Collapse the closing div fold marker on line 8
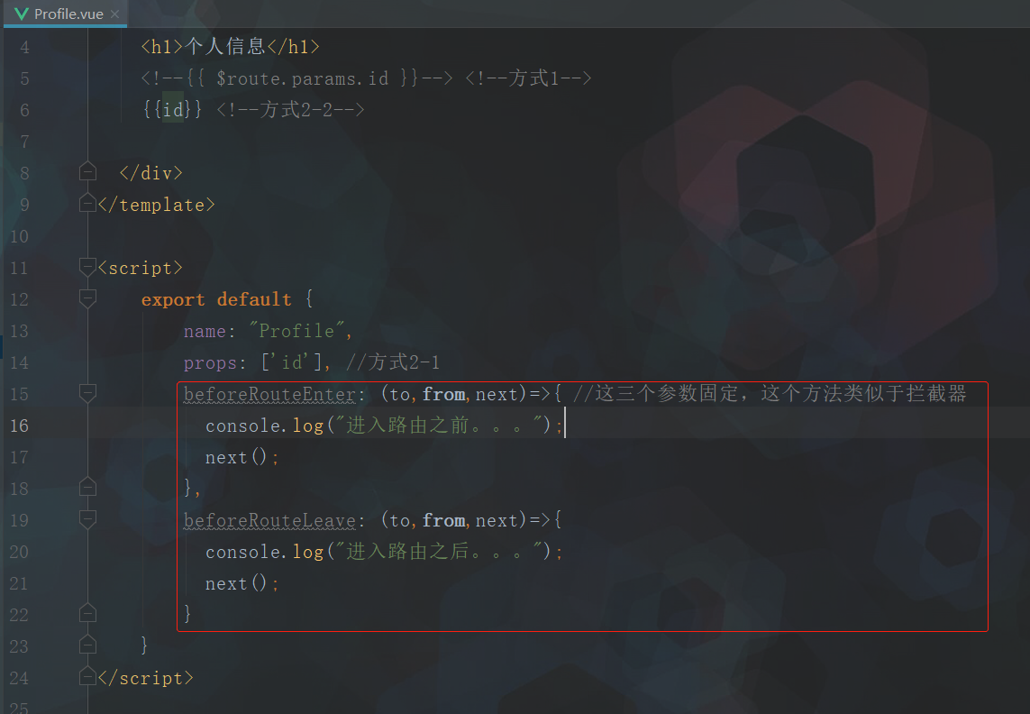This screenshot has height=714, width=1030. 87,172
